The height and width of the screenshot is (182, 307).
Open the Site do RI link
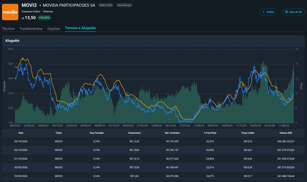293,12
